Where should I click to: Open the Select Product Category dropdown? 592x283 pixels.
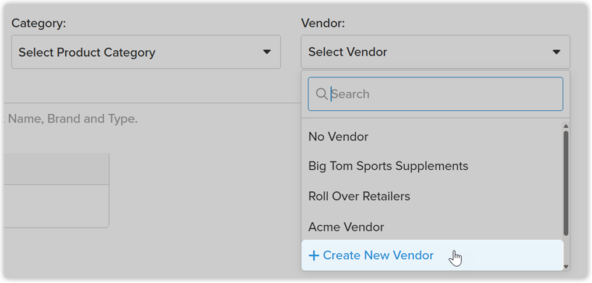coord(146,52)
